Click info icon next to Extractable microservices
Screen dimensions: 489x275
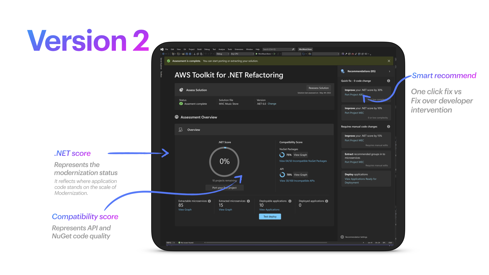click(209, 201)
